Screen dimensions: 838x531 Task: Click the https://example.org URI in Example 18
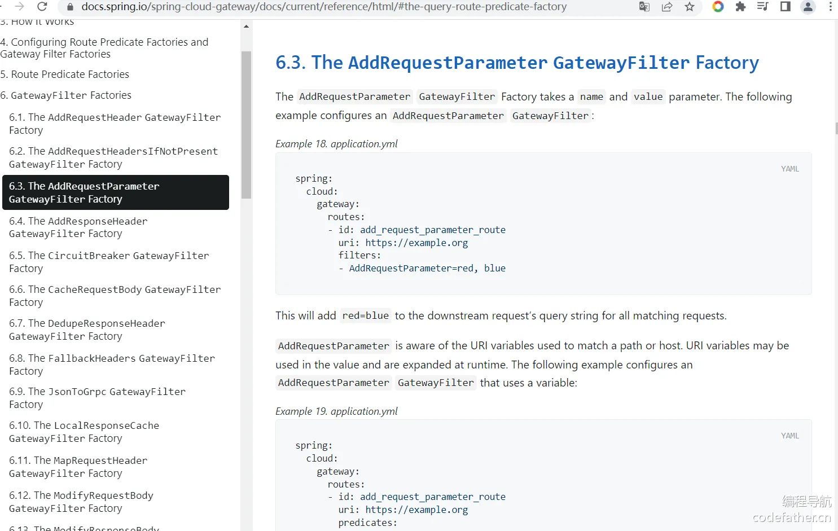point(416,243)
